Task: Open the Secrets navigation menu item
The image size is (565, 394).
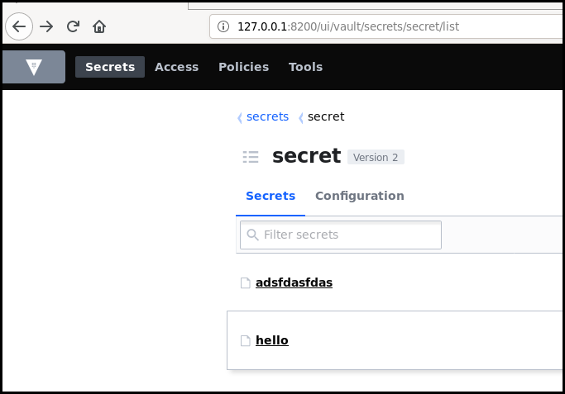Action: pos(110,67)
